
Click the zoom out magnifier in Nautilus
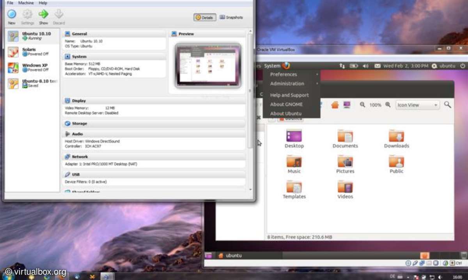363,105
